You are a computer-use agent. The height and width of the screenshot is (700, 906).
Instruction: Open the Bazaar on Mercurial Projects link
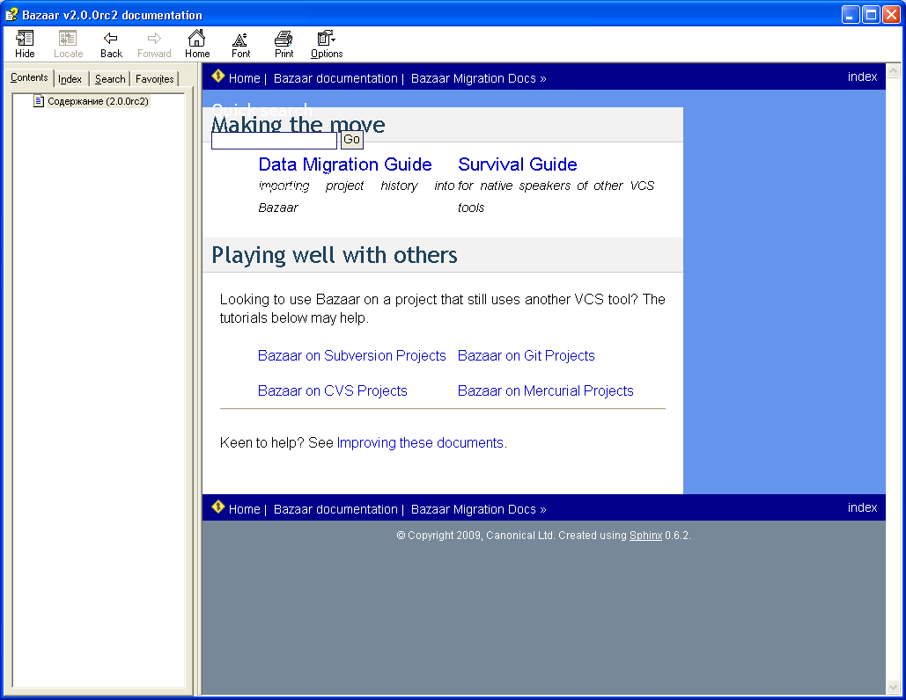click(546, 391)
